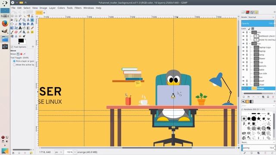Hide the shelf layer

click(x=243, y=81)
